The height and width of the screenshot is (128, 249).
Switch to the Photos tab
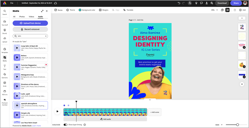pos(22,16)
